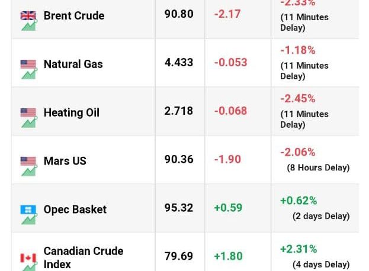Click the OPEC flag icon beside Opec Basket
The height and width of the screenshot is (271, 369).
tap(28, 209)
